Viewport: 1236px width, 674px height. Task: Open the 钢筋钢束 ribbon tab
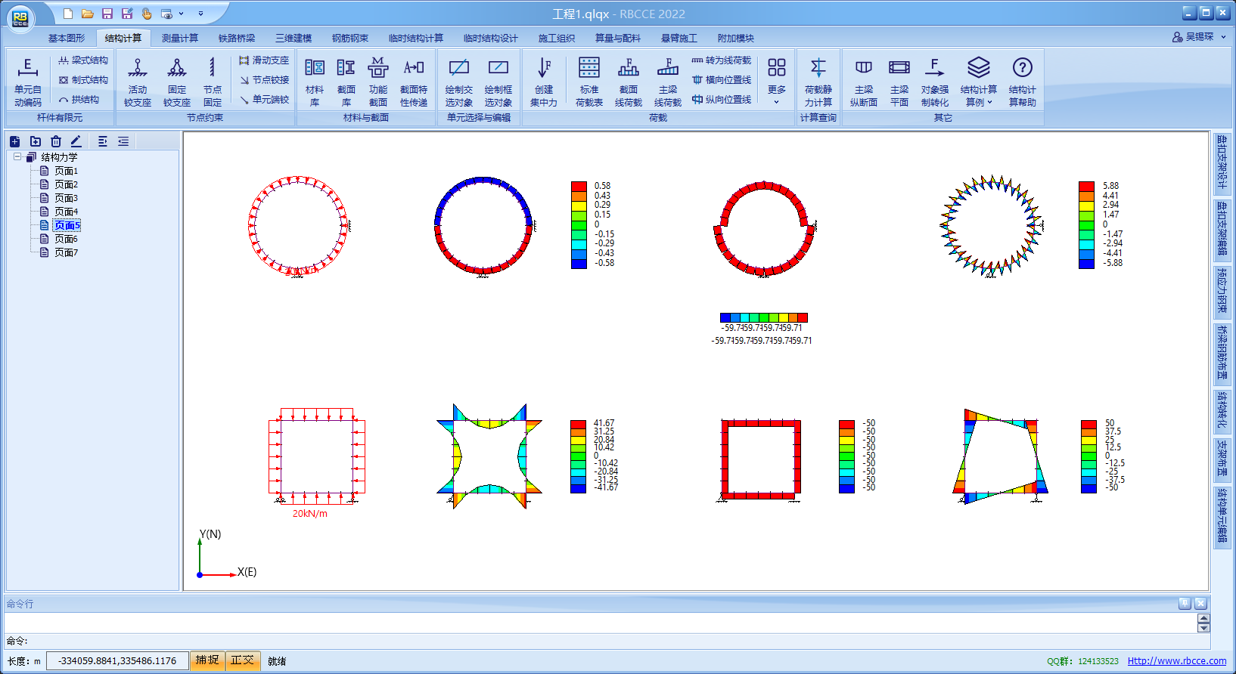pos(350,38)
